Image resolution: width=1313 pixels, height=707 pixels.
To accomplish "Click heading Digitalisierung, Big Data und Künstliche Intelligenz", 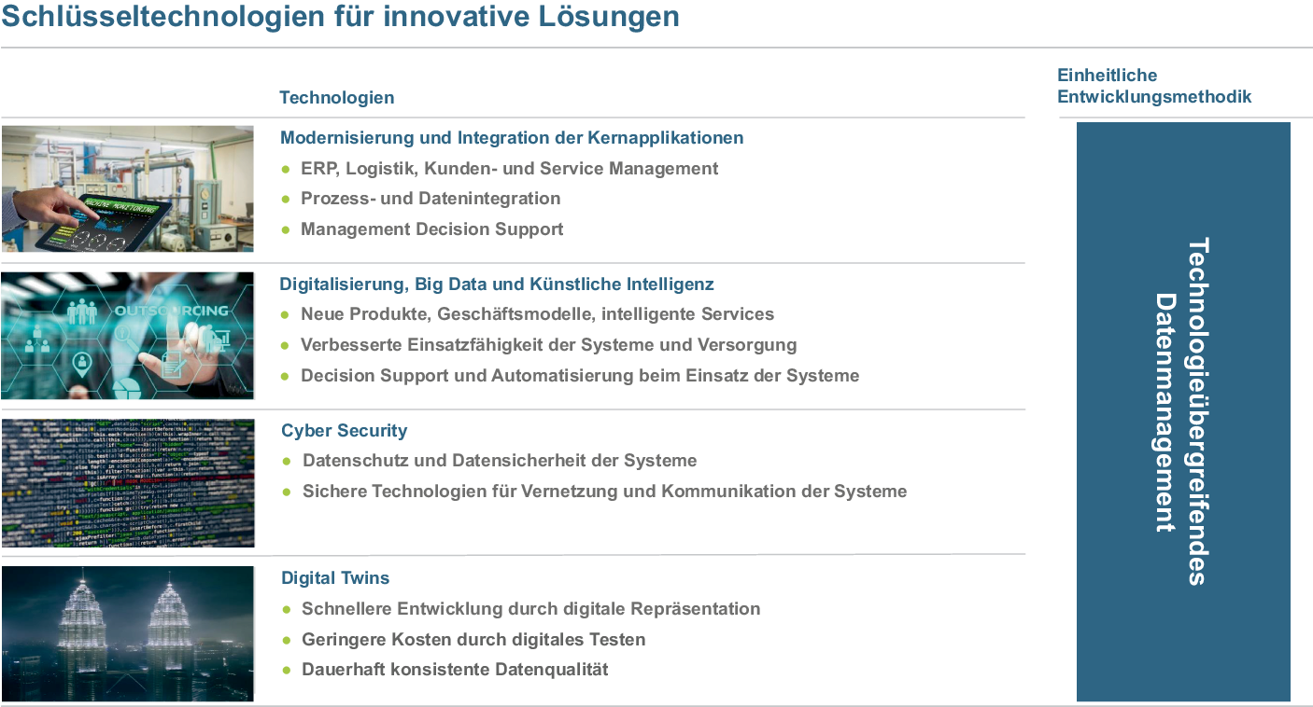I will 497,284.
